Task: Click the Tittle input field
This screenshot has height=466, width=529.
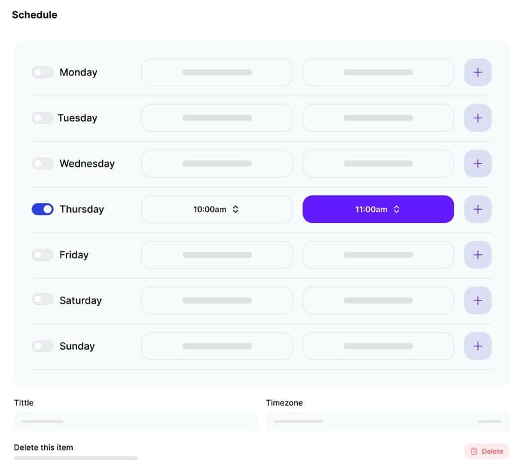Action: pos(135,421)
